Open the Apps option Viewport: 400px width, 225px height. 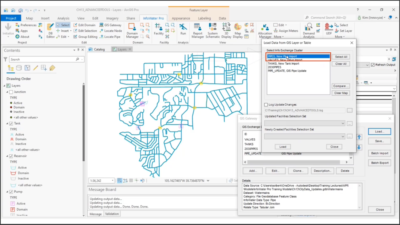pos(22,31)
